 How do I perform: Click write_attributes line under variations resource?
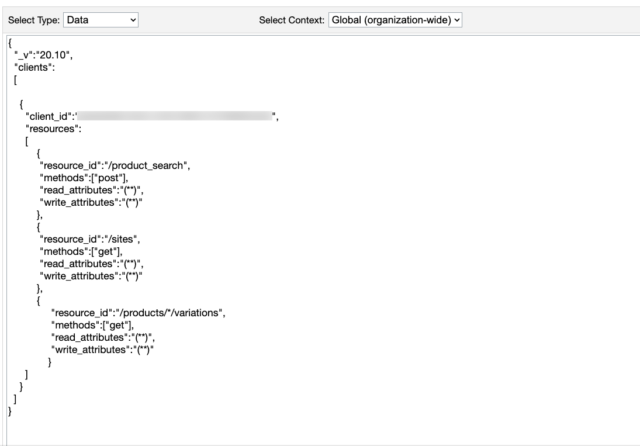pos(103,350)
